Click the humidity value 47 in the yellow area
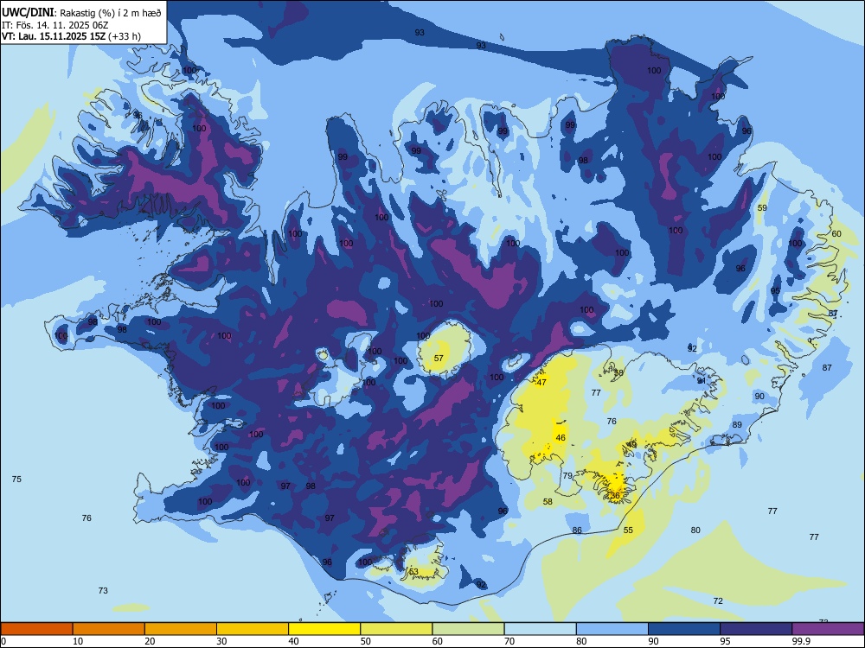 pyautogui.click(x=541, y=383)
